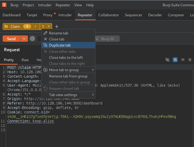Viewport: 194px width, 147px height.
Task: Open the Repeater menu in menu bar
Action: click(x=63, y=5)
